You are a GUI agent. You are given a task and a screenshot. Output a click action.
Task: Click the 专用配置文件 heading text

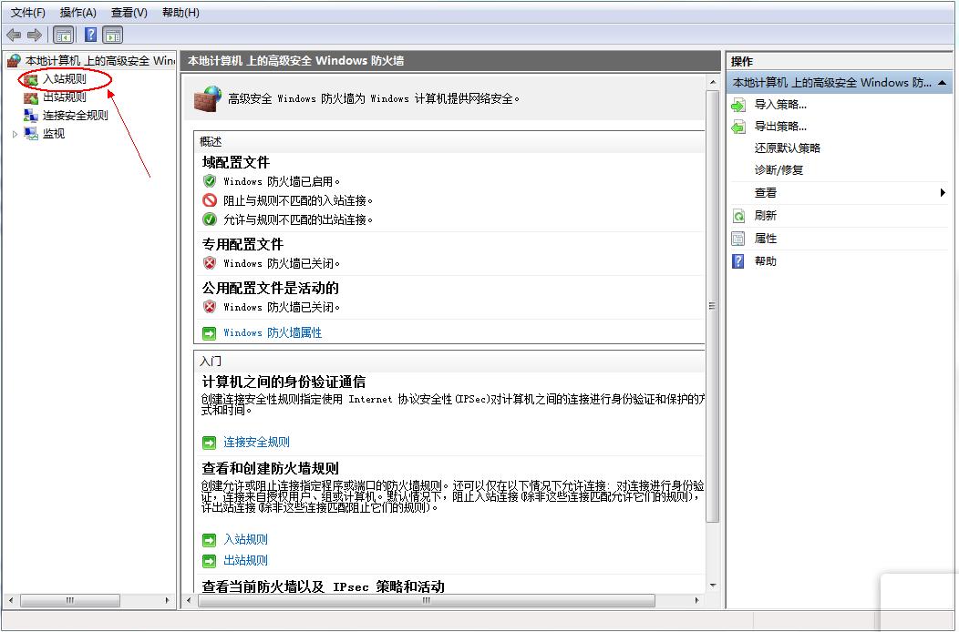pos(242,244)
